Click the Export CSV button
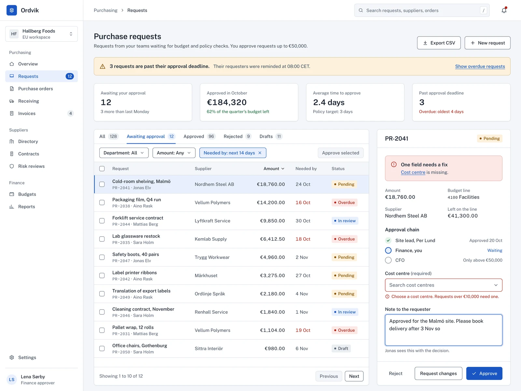521x391 pixels. 439,43
